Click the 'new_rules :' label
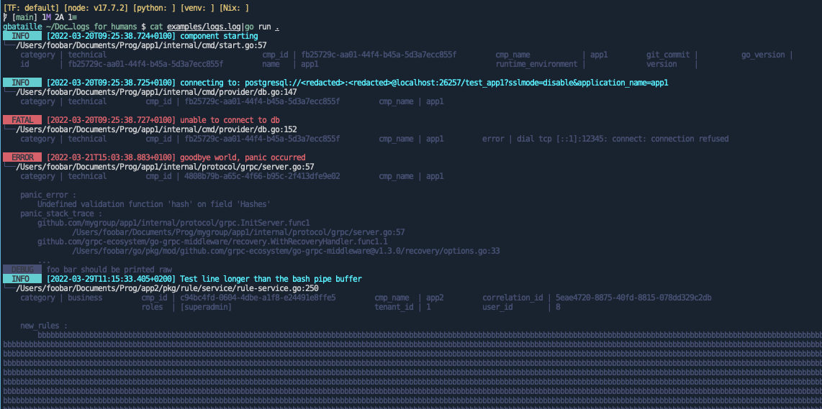 coord(44,326)
